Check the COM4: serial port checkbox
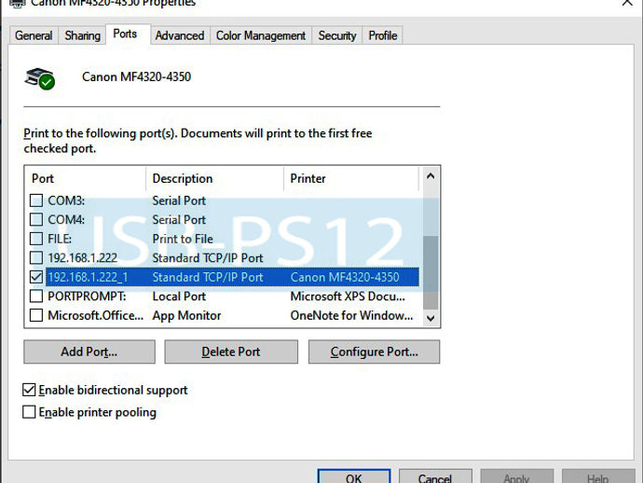This screenshot has height=483, width=643. coord(36,219)
